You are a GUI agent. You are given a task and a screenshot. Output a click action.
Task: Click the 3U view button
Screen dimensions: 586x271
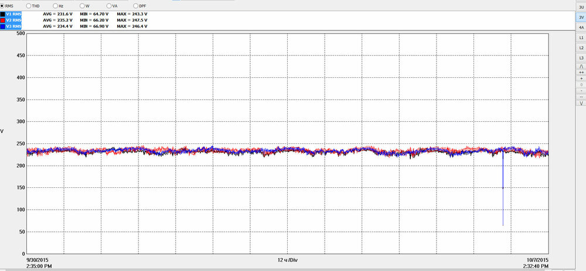[581, 7]
